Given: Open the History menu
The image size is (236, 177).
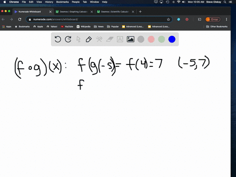Looking at the screenshot, I should (49, 2).
